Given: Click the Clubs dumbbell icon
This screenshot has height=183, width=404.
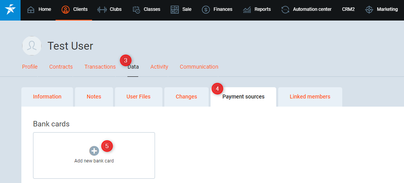Looking at the screenshot, I should 102,10.
